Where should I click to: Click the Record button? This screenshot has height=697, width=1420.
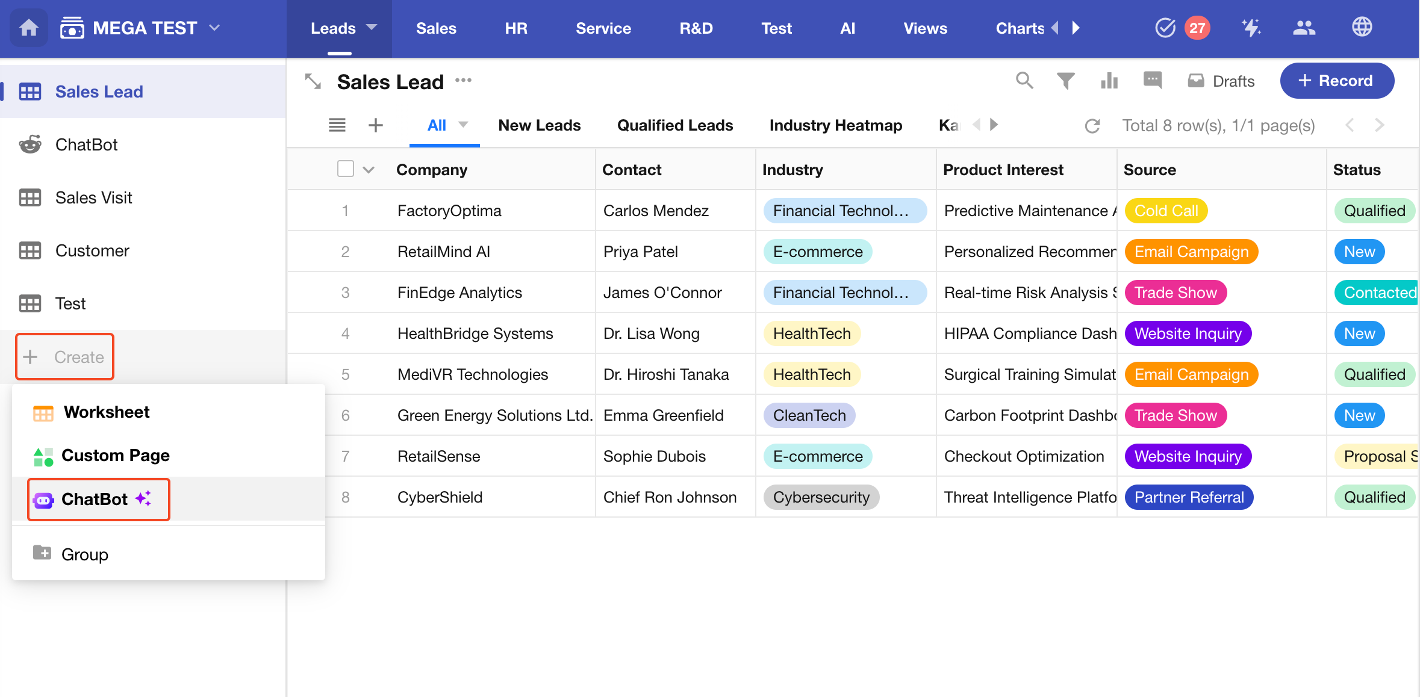1336,81
